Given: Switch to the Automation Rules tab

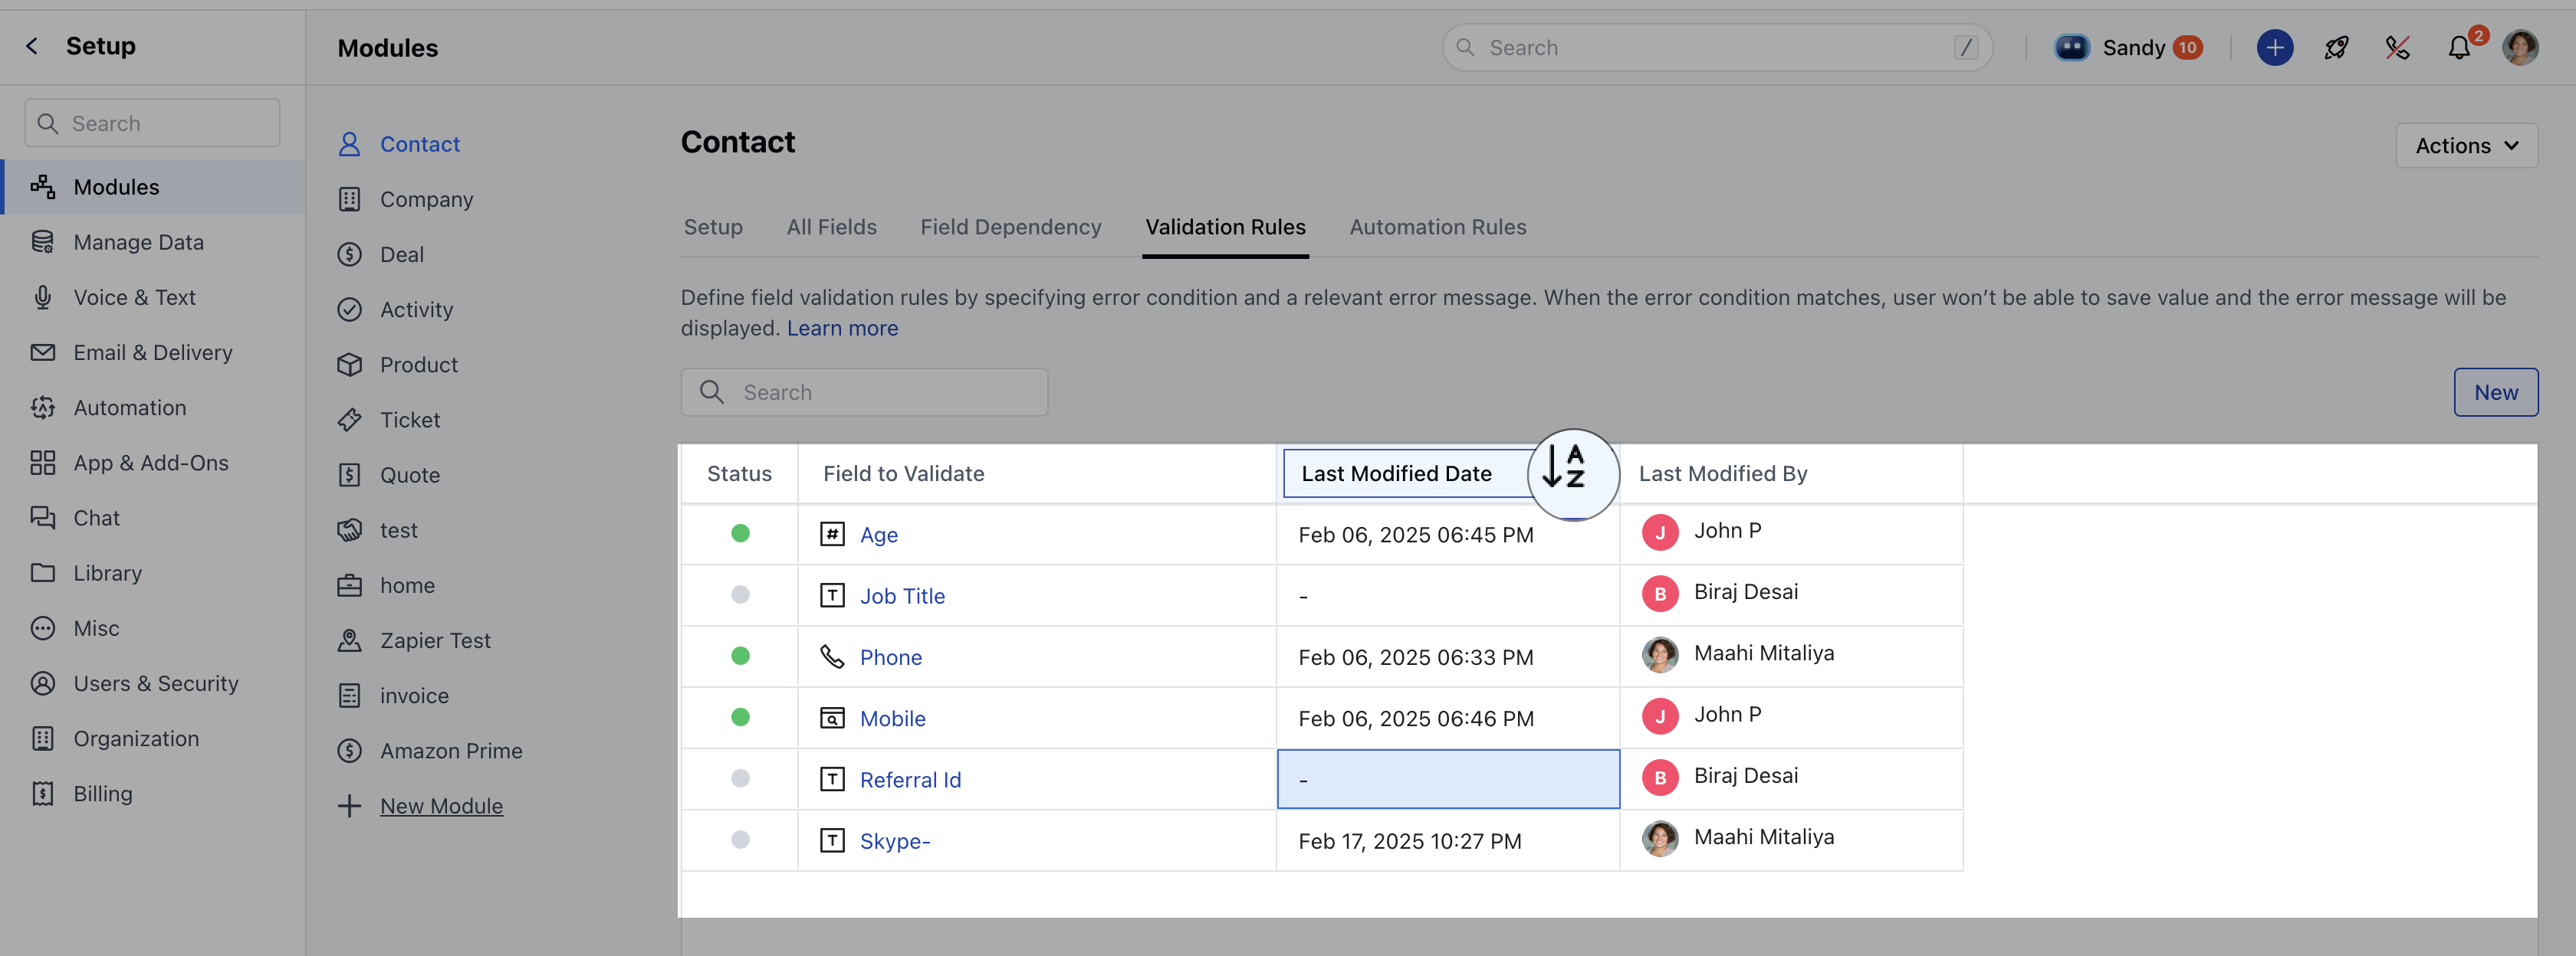Looking at the screenshot, I should tap(1437, 227).
